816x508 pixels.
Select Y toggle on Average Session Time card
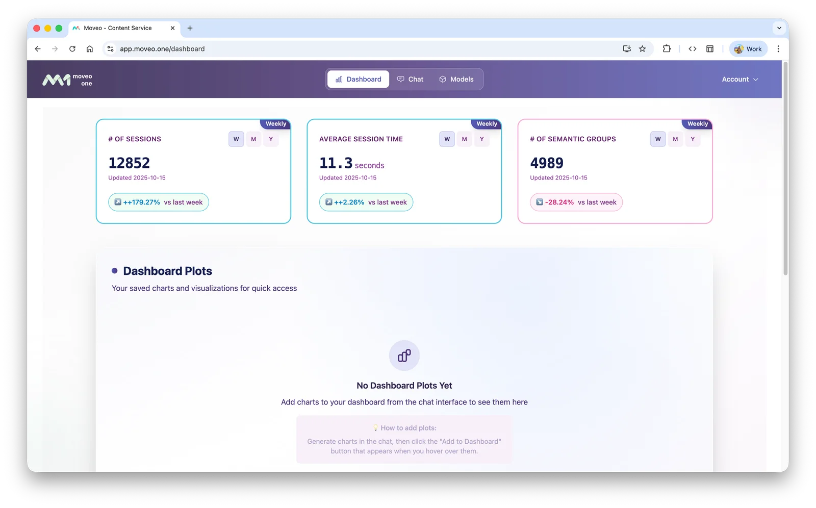482,139
